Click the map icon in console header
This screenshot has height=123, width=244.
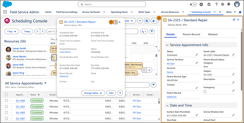coord(147,21)
